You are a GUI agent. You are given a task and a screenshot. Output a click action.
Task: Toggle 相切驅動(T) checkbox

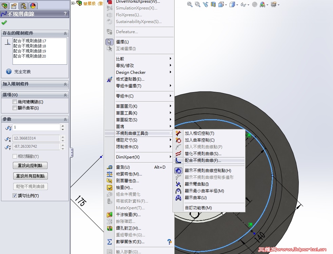click(15, 156)
